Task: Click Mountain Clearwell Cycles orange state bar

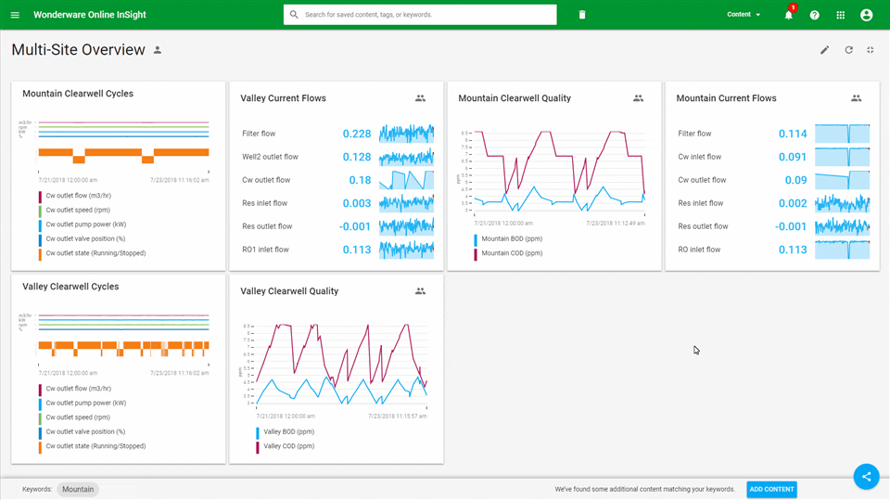Action: [x=123, y=155]
